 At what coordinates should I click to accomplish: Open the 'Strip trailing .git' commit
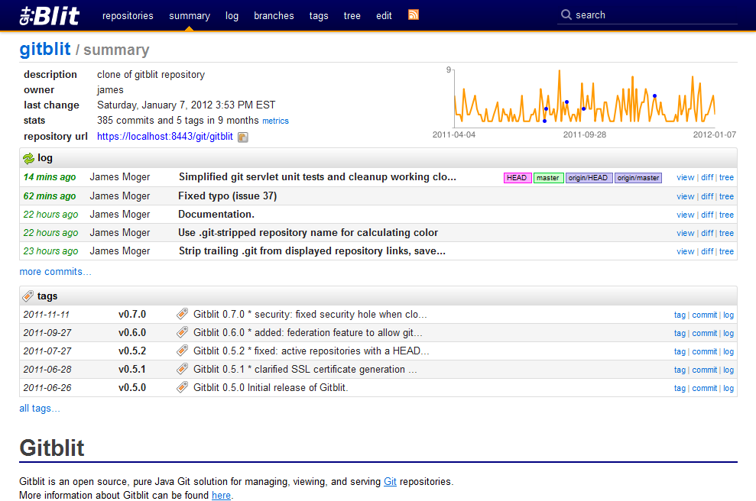(x=312, y=251)
